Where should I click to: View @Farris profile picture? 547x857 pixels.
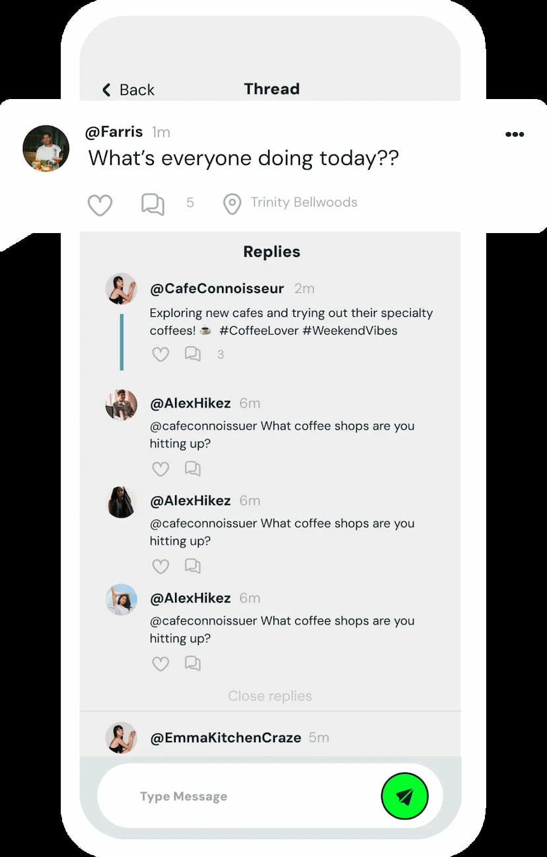coord(46,148)
